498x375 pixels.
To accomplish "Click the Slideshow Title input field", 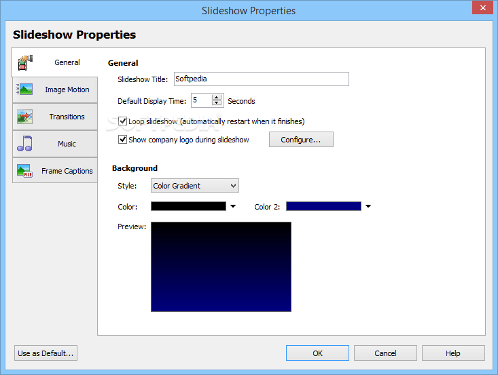I will 262,79.
